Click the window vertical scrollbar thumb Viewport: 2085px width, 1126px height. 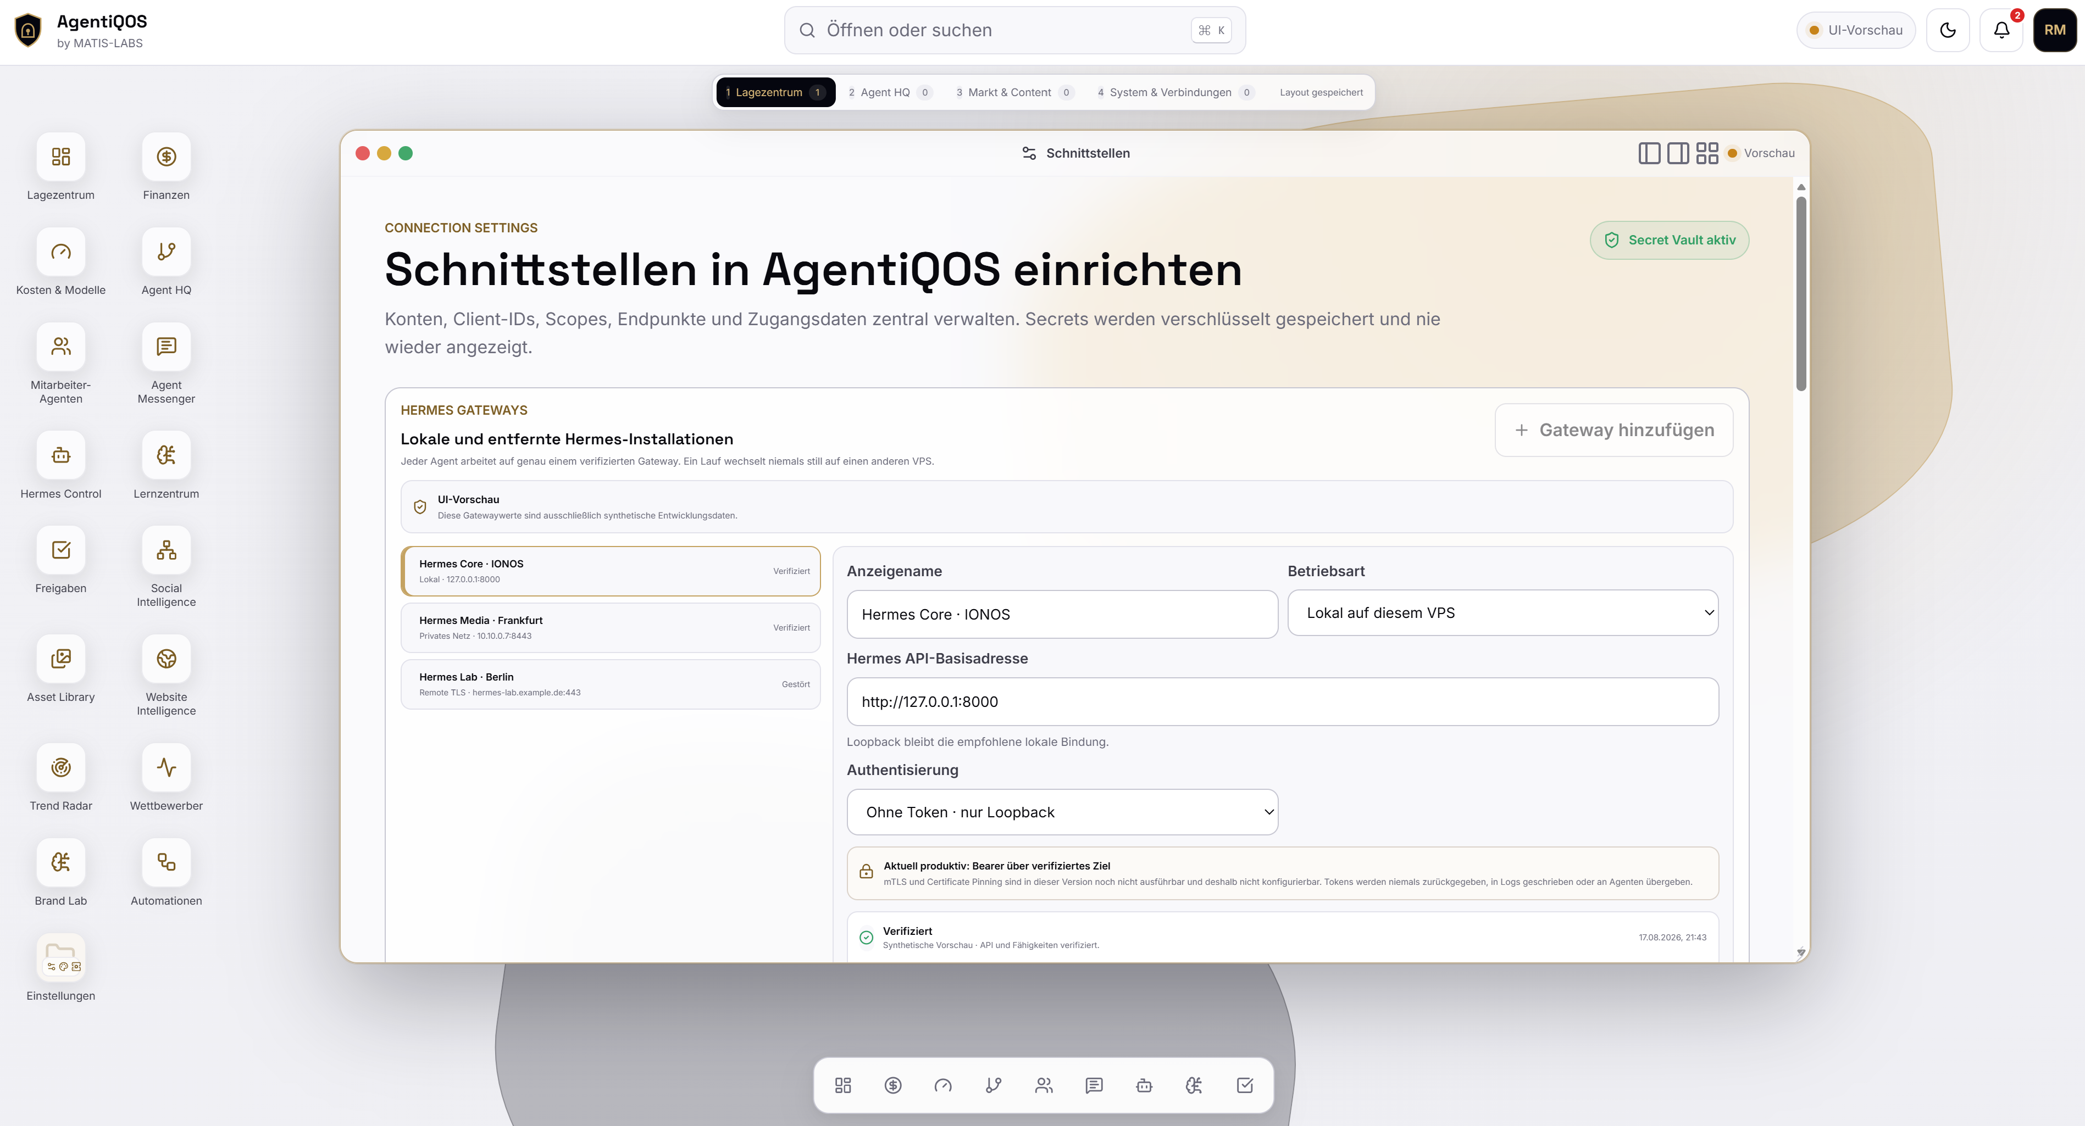click(x=1801, y=293)
